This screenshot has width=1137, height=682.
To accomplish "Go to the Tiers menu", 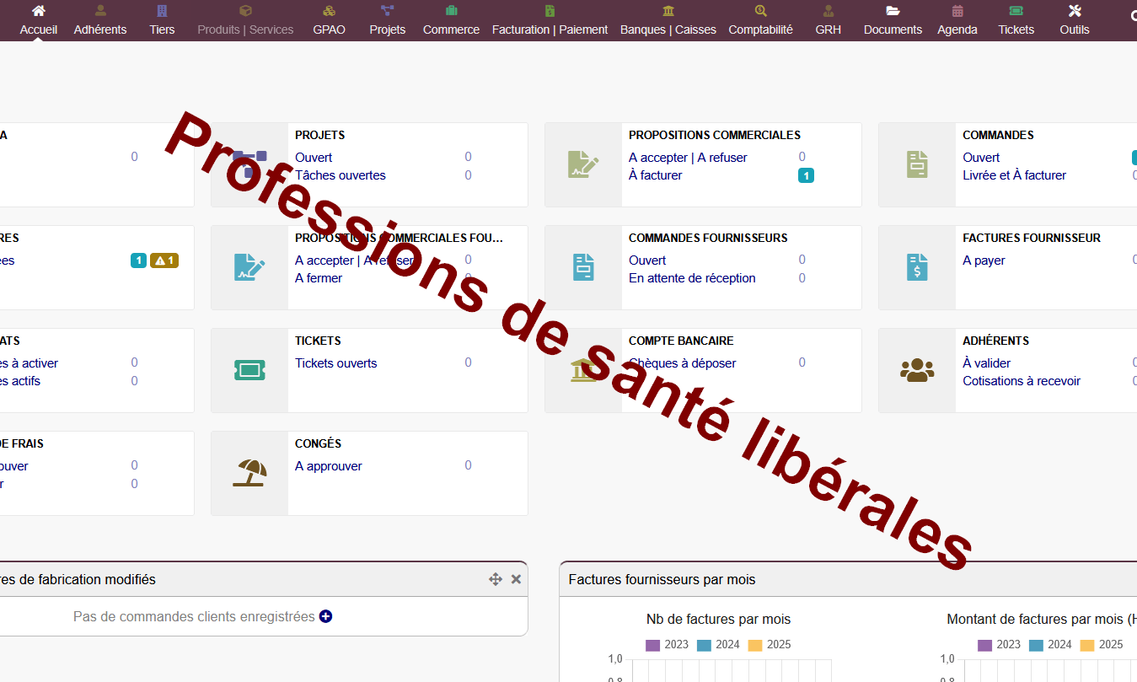I will click(x=162, y=21).
